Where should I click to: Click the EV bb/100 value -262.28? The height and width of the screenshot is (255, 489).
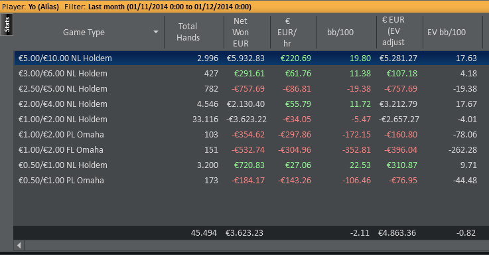(x=462, y=150)
